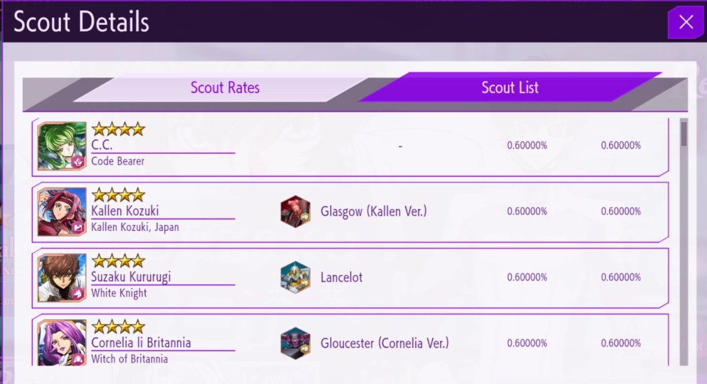
Task: Open the Cornelia li Britannia portrait
Action: (x=62, y=342)
